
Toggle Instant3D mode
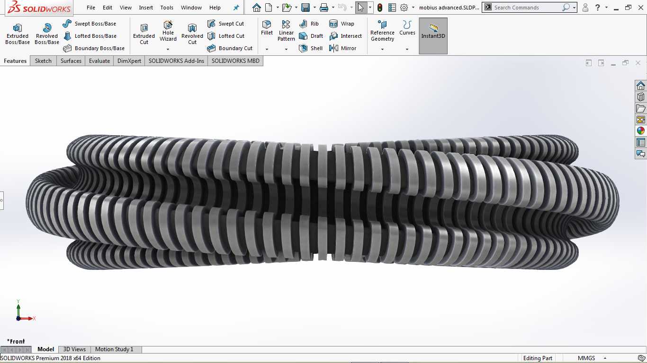(433, 36)
